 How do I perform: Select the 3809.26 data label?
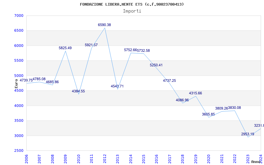(x=221, y=108)
